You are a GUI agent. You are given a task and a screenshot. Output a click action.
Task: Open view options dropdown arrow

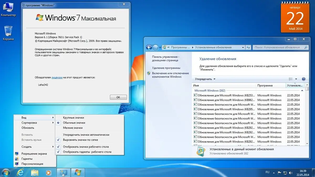296,79
